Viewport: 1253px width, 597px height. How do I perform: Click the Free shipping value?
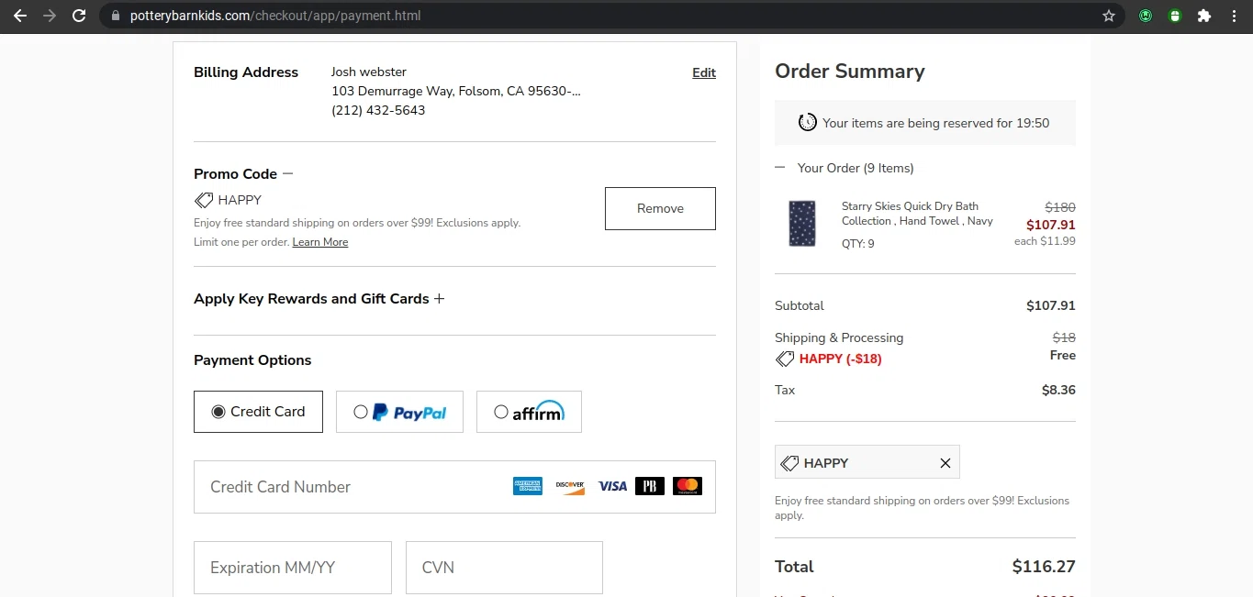tap(1063, 355)
